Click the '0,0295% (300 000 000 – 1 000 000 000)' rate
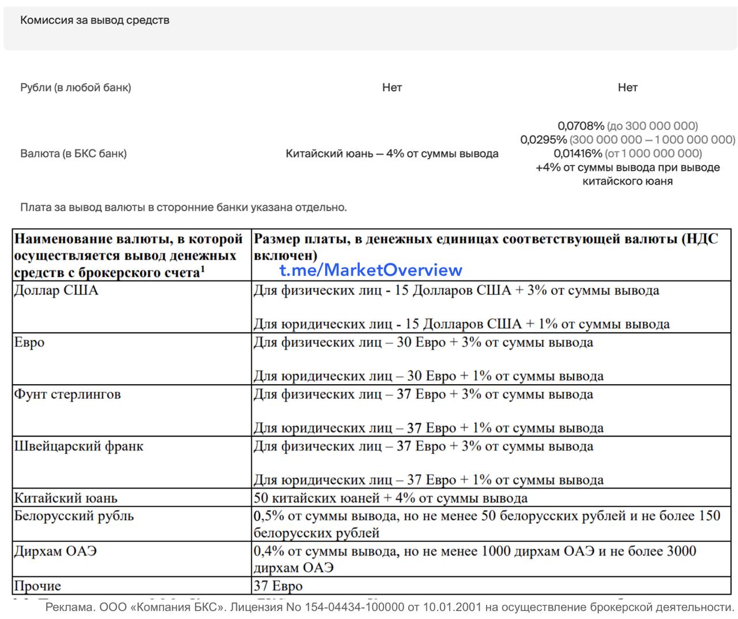 [x=627, y=140]
